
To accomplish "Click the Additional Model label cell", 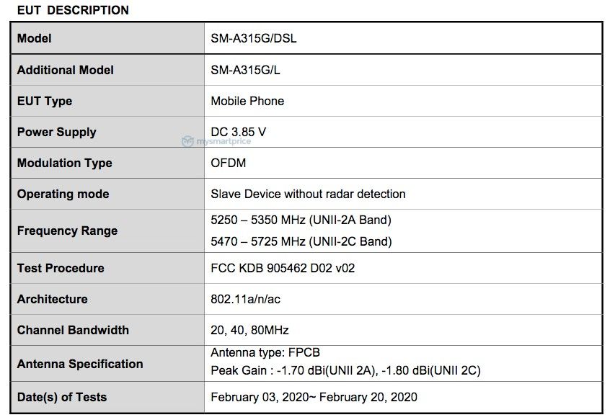I will (x=107, y=70).
